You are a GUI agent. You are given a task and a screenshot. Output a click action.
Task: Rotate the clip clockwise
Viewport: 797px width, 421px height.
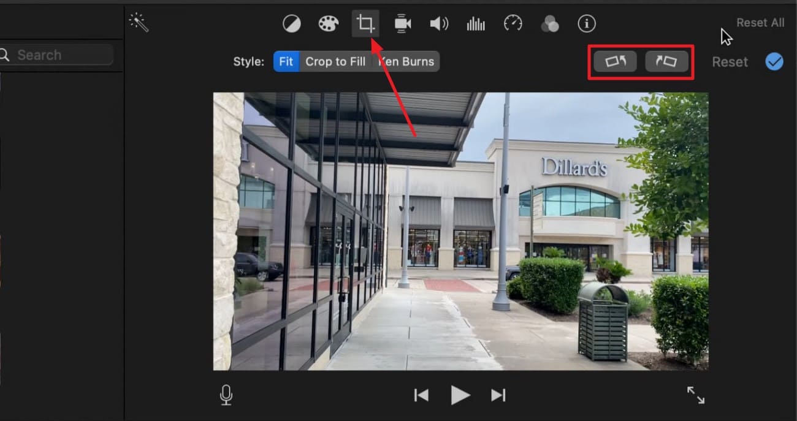click(666, 61)
